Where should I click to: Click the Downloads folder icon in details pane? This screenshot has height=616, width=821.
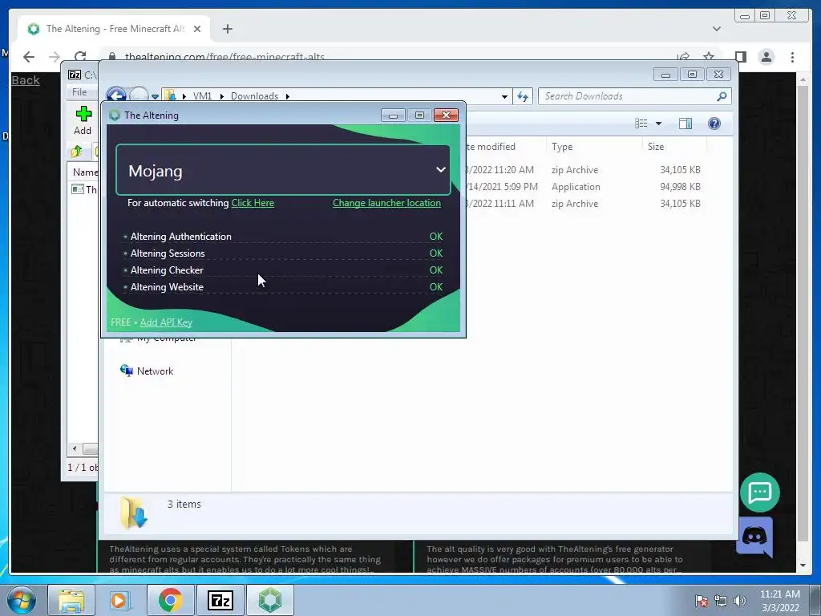[x=134, y=512]
